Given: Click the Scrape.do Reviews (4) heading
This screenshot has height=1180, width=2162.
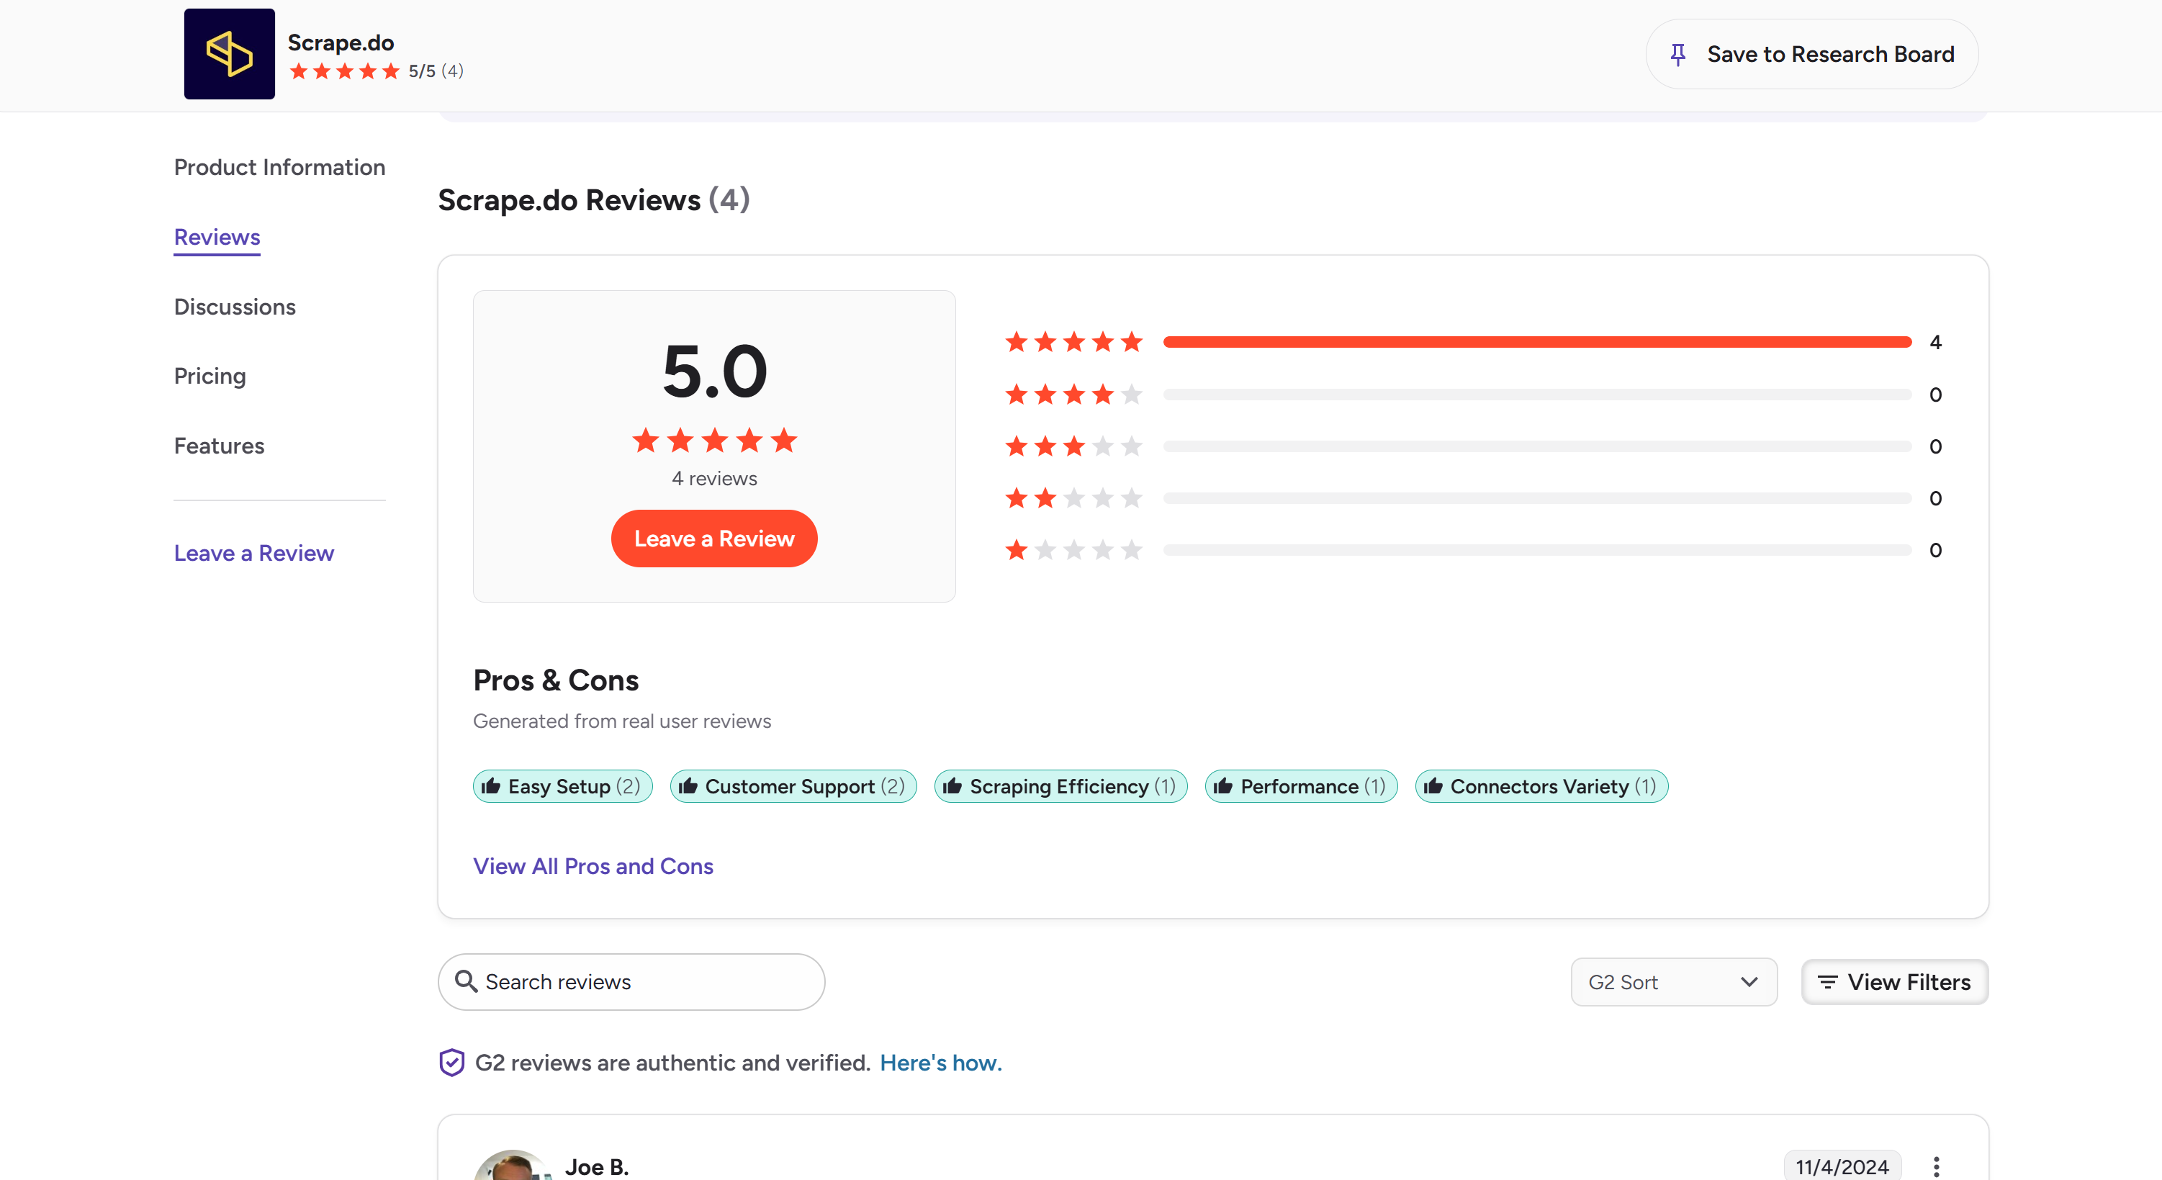Looking at the screenshot, I should coord(593,199).
